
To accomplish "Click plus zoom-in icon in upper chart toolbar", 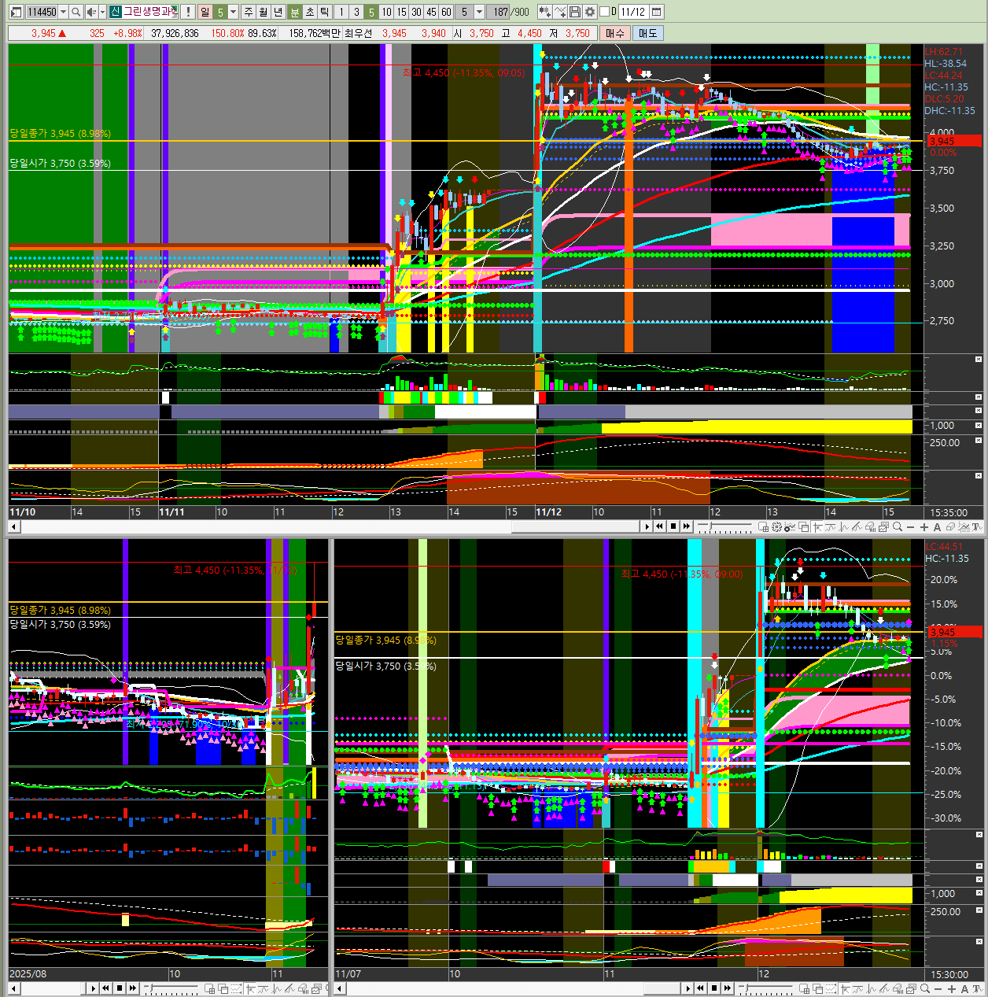I will click(925, 527).
